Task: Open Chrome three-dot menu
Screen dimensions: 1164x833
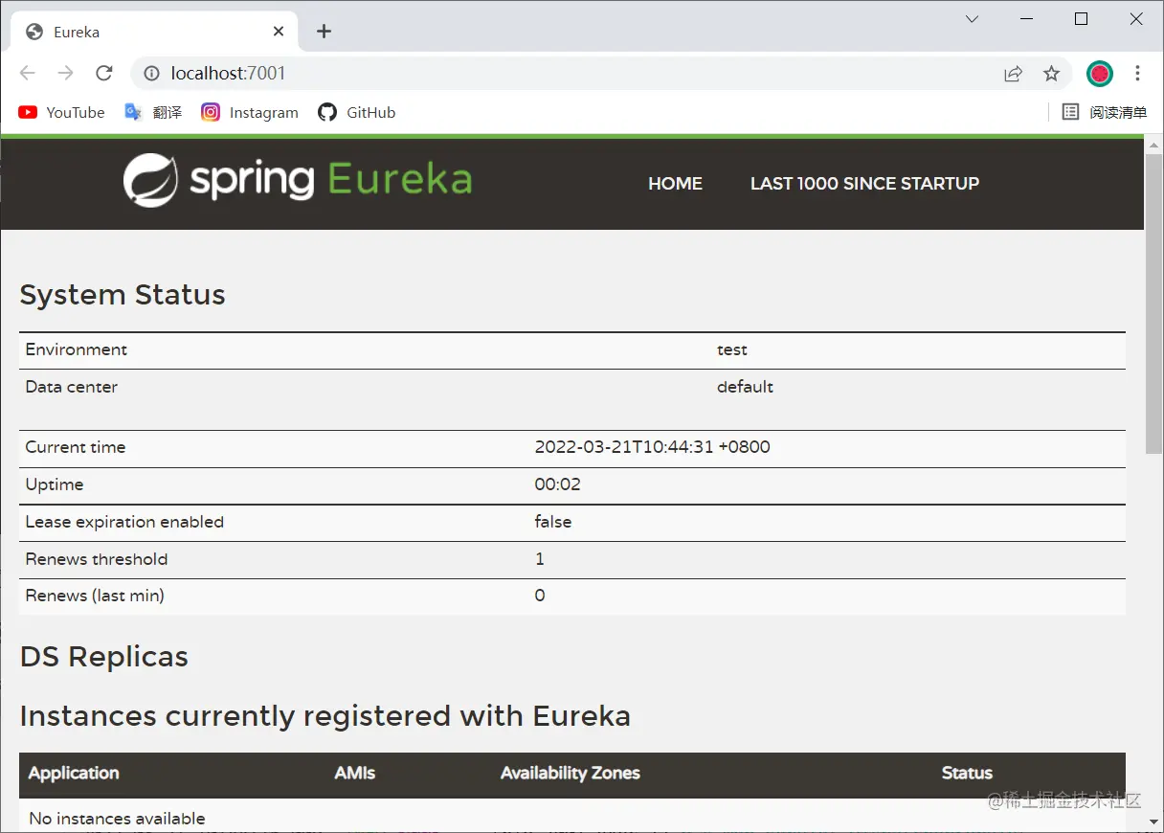Action: click(x=1137, y=74)
